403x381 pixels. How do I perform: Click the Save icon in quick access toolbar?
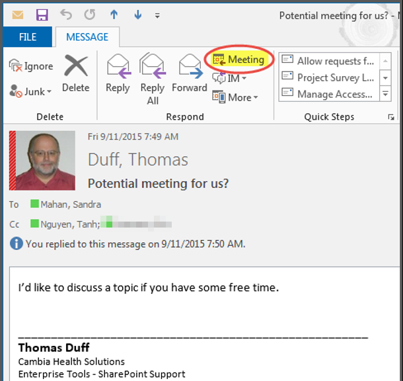pos(42,15)
